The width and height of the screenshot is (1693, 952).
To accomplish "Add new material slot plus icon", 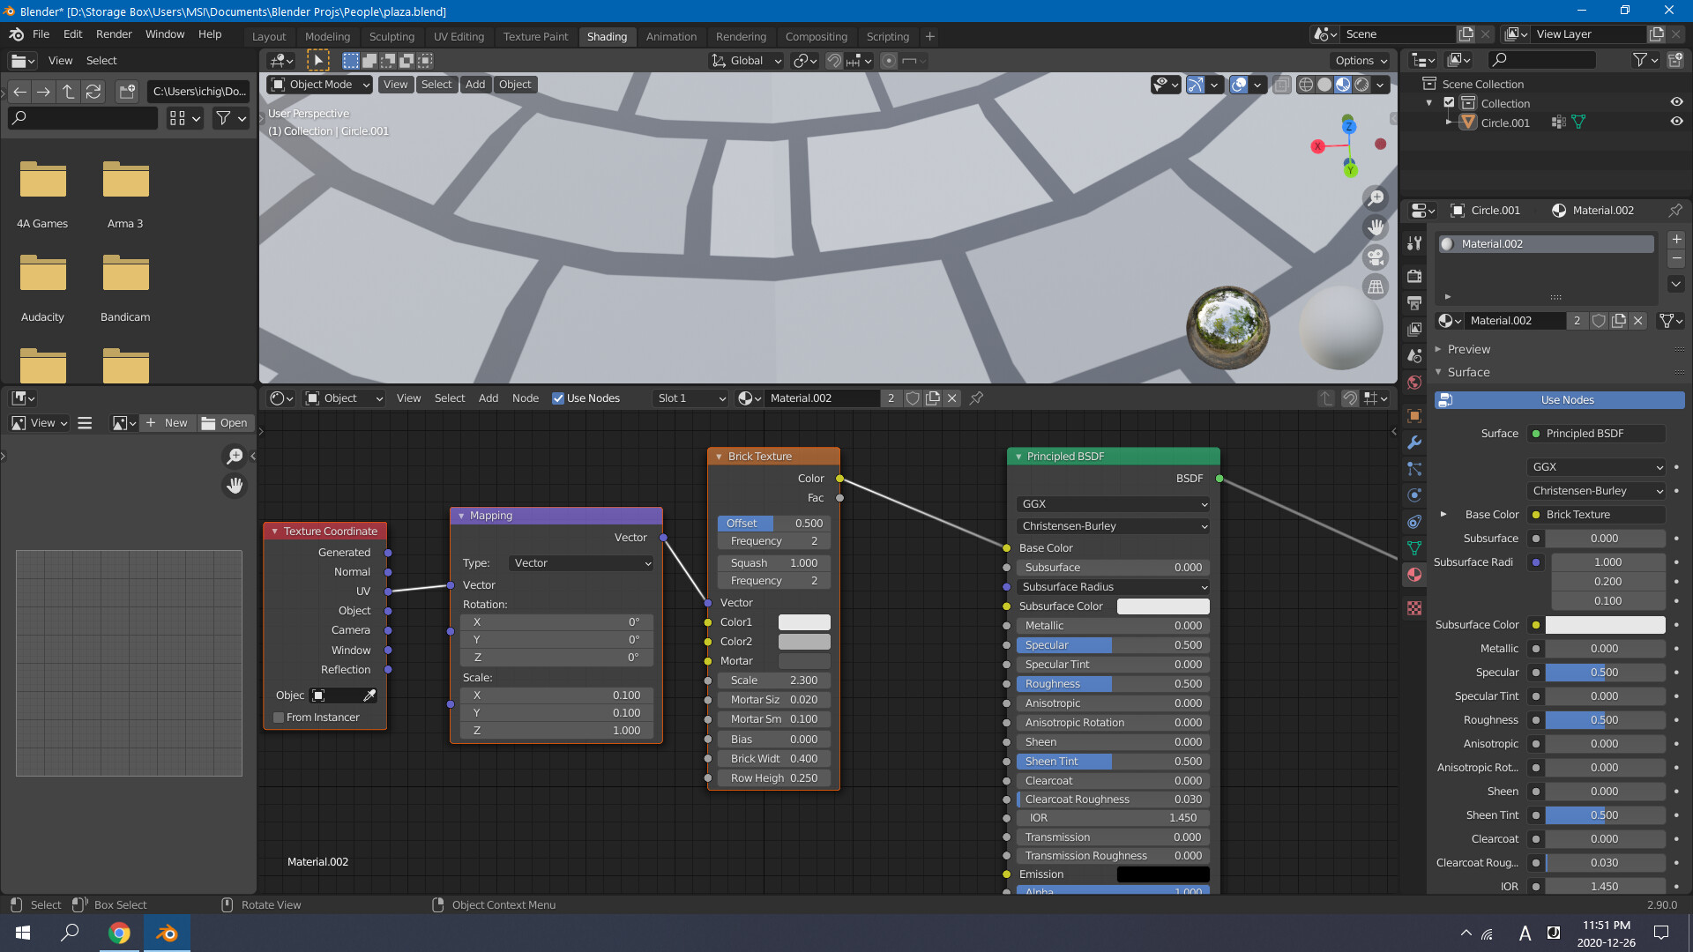I will 1676,240.
